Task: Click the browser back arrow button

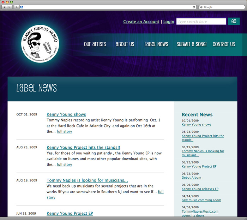Action: coord(4,7)
